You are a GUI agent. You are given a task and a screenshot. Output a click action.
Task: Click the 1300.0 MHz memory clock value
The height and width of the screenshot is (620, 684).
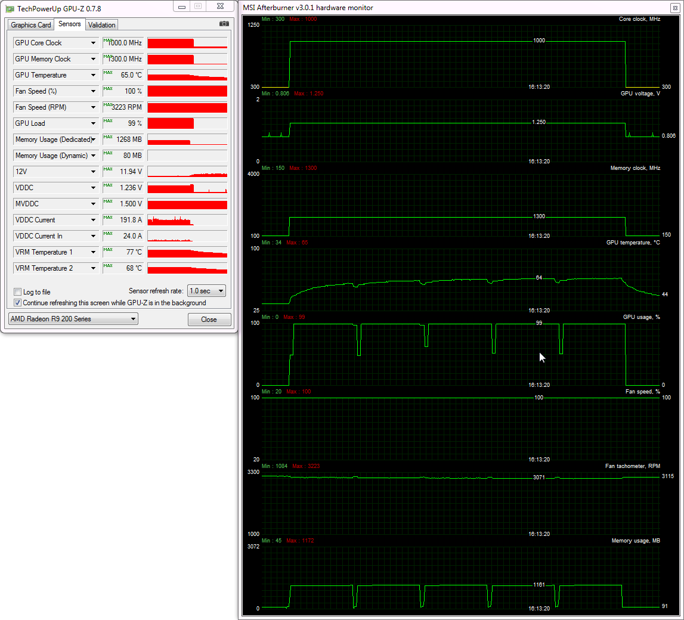click(x=123, y=59)
